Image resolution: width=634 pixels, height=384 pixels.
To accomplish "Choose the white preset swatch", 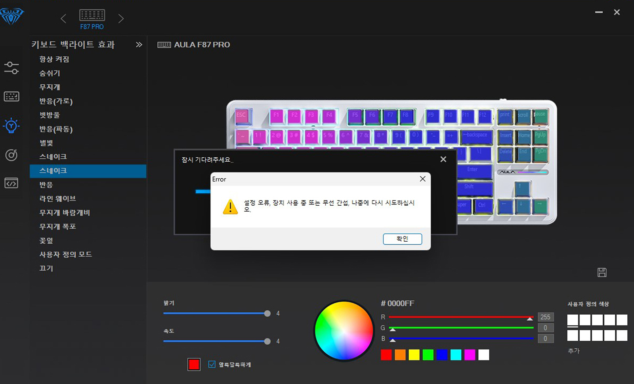I will coord(484,355).
